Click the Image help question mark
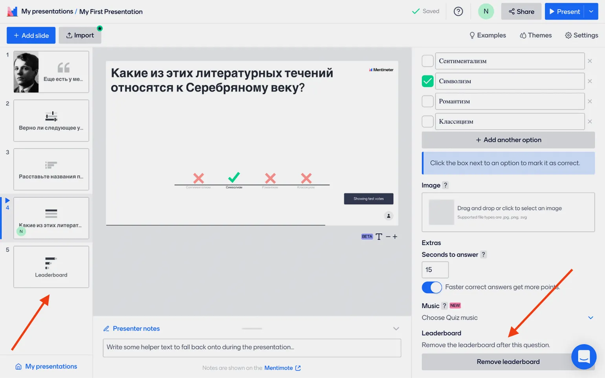This screenshot has height=378, width=605. click(x=445, y=185)
